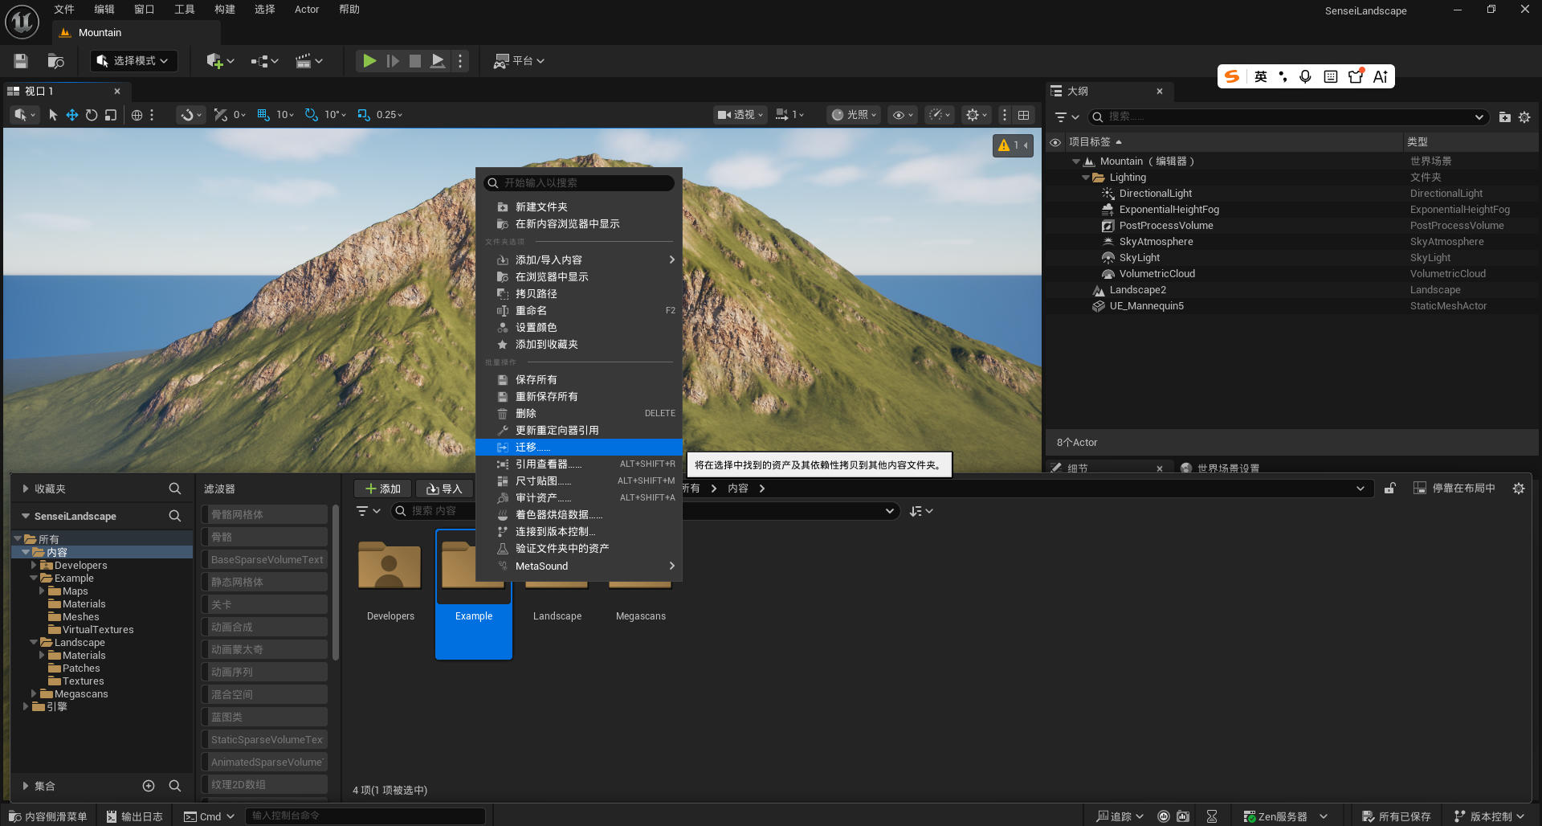Add a new collection plus icon
This screenshot has width=1542, height=826.
click(x=149, y=786)
